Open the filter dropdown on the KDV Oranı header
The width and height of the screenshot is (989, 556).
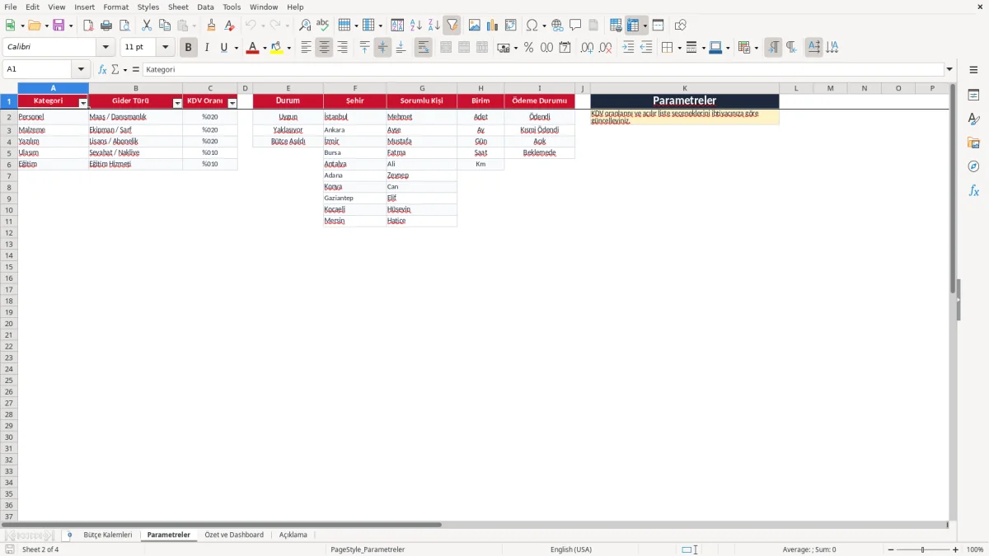tap(232, 103)
